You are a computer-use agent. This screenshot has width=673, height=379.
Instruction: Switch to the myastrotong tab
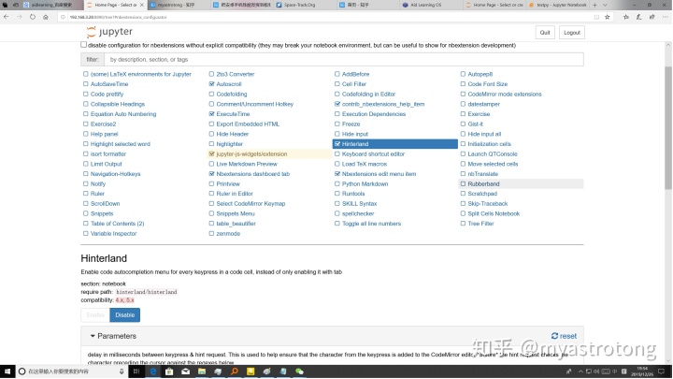178,5
